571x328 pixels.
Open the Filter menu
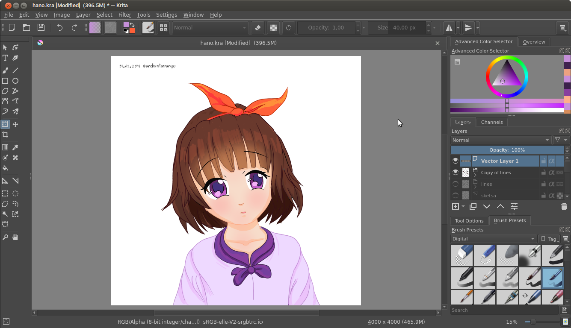coord(124,14)
